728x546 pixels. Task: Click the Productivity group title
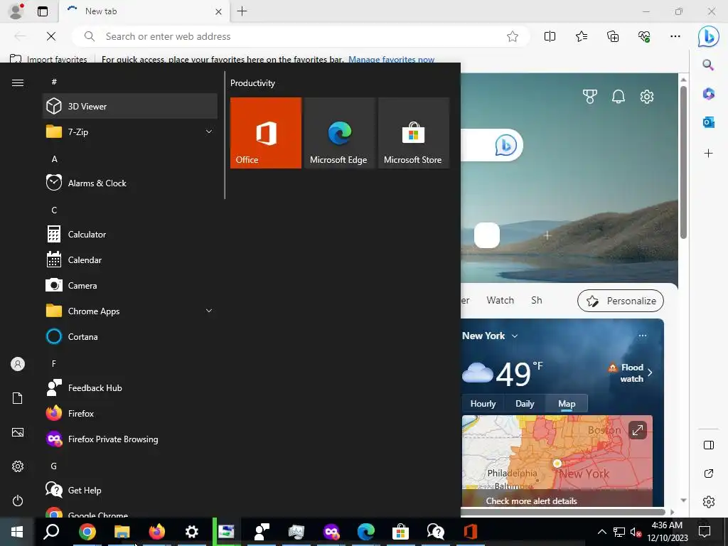point(252,83)
